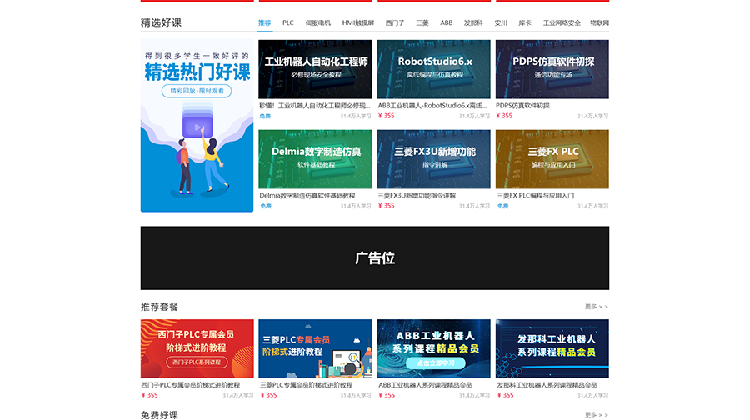The image size is (750, 420).
Task: Click 立即学习 on the ABB工业机器人 banner
Action: coord(433,364)
